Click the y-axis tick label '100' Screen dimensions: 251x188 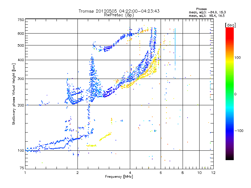pyautogui.click(x=21, y=151)
